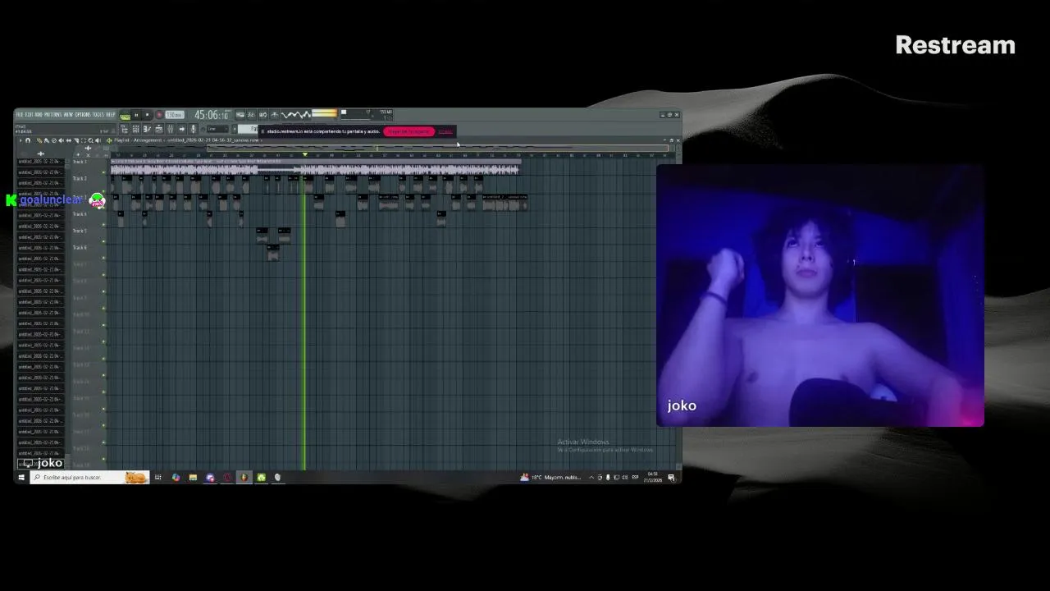This screenshot has width=1050, height=591.
Task: Toggle the 3-2 recording countdown icon
Action: (x=251, y=116)
